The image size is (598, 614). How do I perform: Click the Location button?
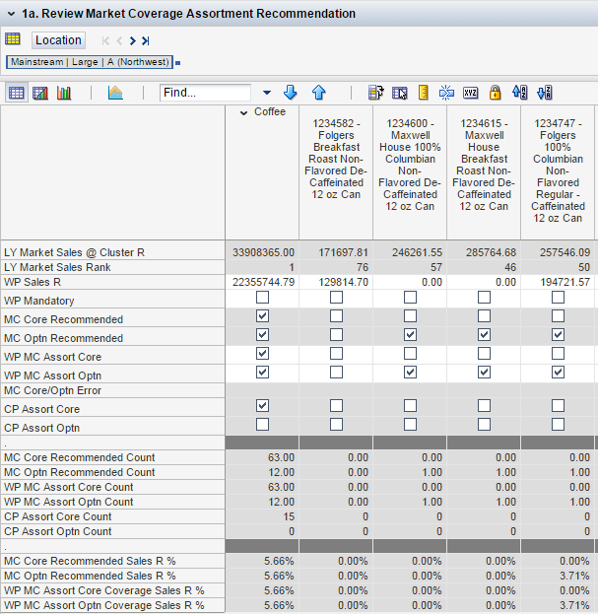click(x=58, y=40)
